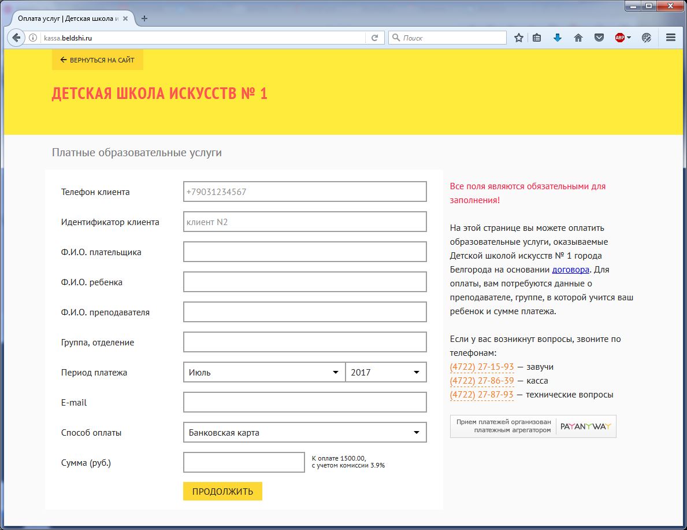The width and height of the screenshot is (687, 530).
Task: Open the month dropdown showing Июль
Action: point(264,372)
